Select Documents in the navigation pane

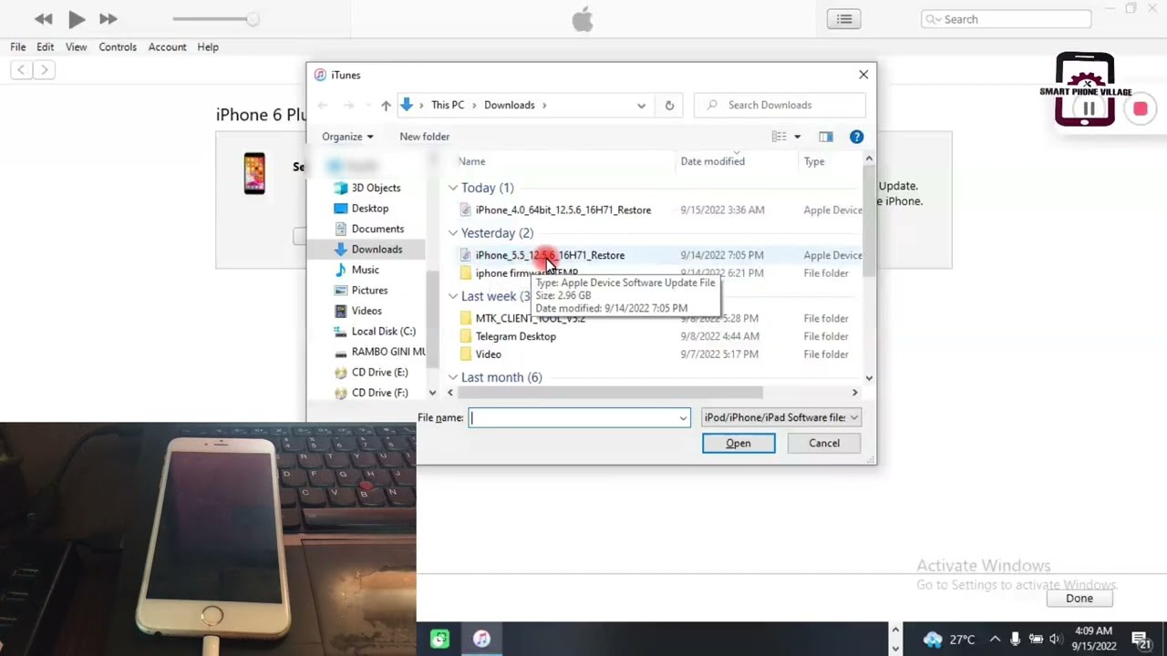[377, 229]
